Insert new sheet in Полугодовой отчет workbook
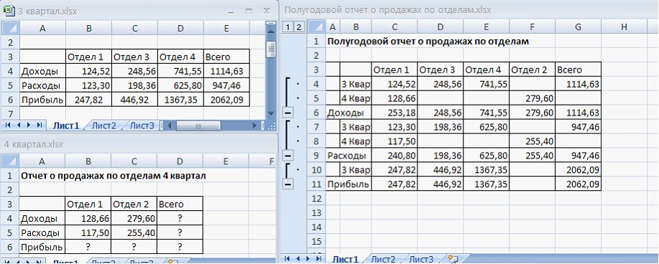 452,258
